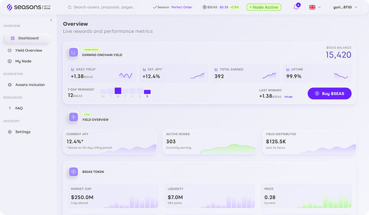The height and width of the screenshot is (215, 369).
Task: Click the $SEAS coin icon in top bar
Action: pyautogui.click(x=205, y=7)
